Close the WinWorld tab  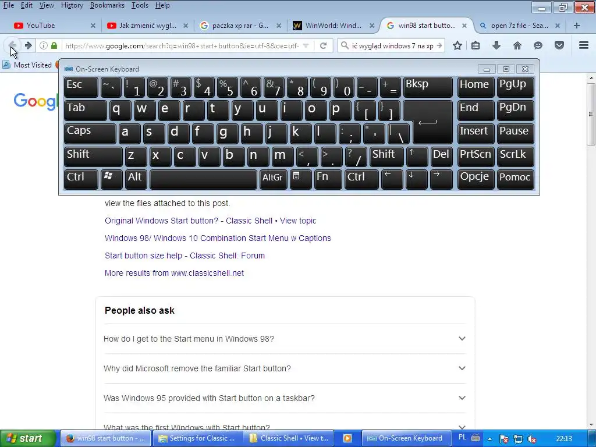tap(372, 26)
